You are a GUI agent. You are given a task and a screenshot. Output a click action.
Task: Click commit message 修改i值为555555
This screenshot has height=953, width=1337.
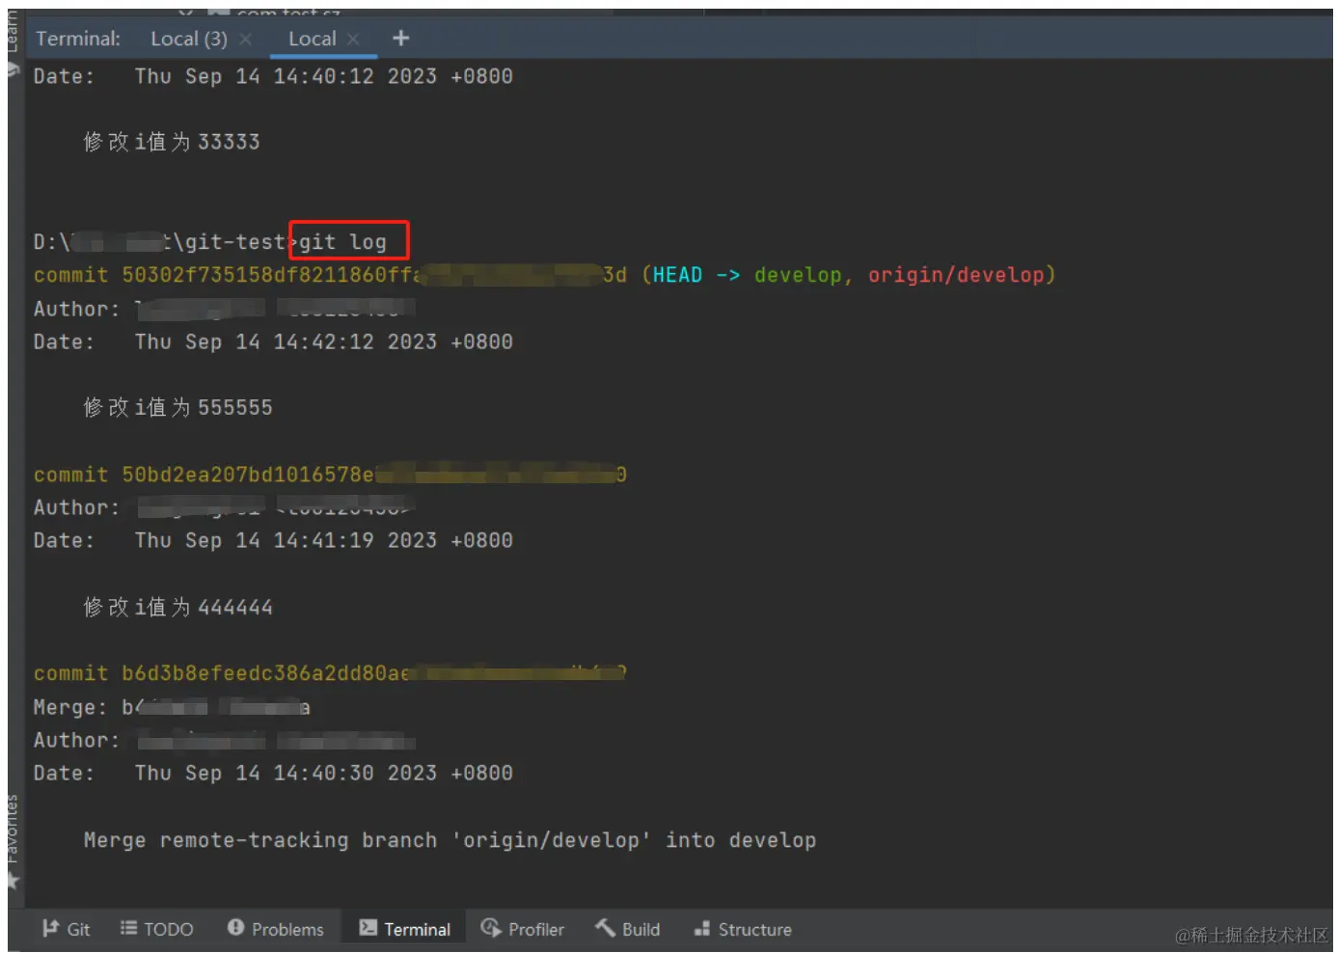[x=178, y=407]
